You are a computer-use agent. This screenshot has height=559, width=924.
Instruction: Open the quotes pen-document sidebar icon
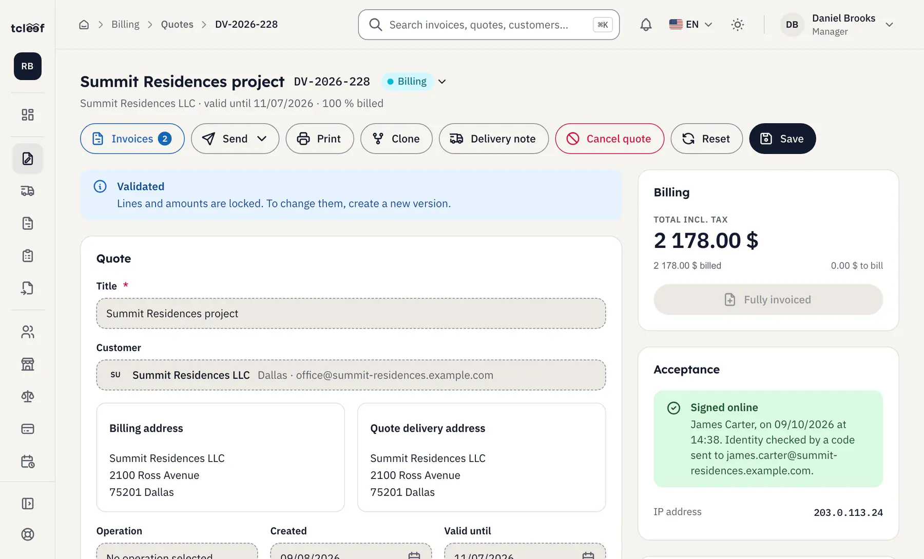coord(28,159)
